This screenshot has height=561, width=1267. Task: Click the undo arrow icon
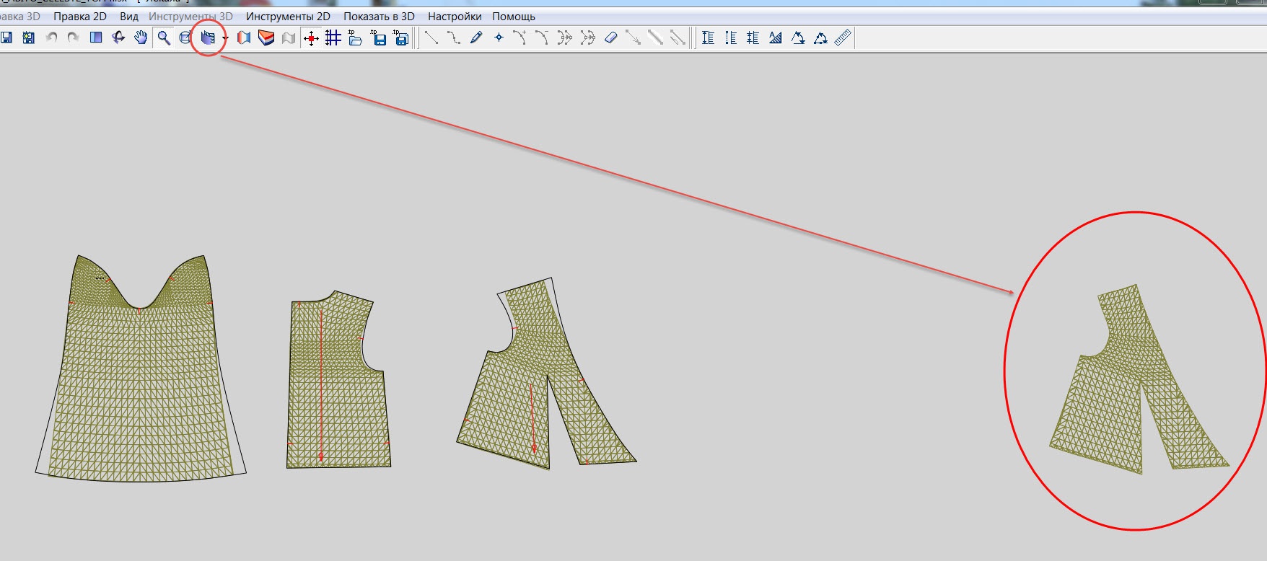(51, 37)
